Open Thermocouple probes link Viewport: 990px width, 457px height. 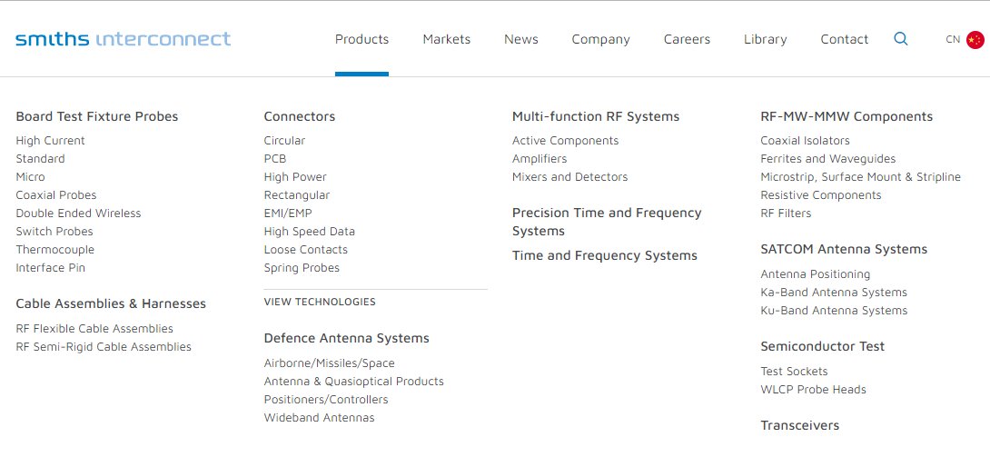click(54, 250)
